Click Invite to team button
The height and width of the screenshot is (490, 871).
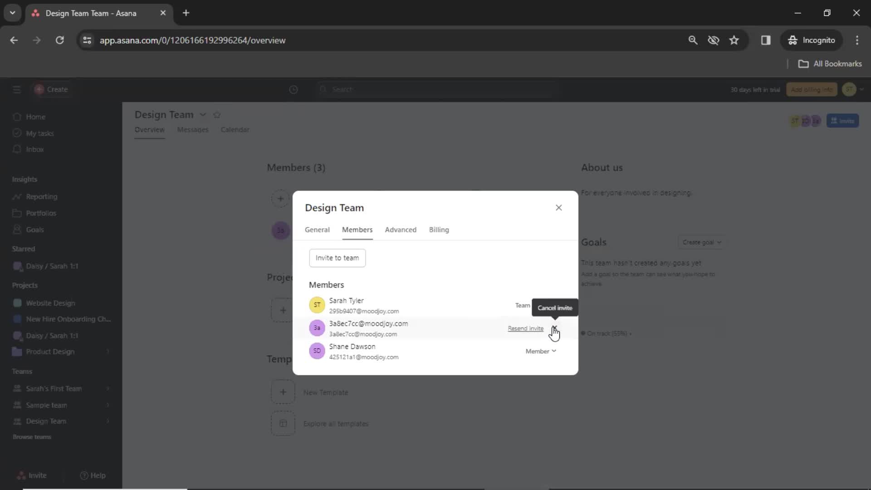338,257
